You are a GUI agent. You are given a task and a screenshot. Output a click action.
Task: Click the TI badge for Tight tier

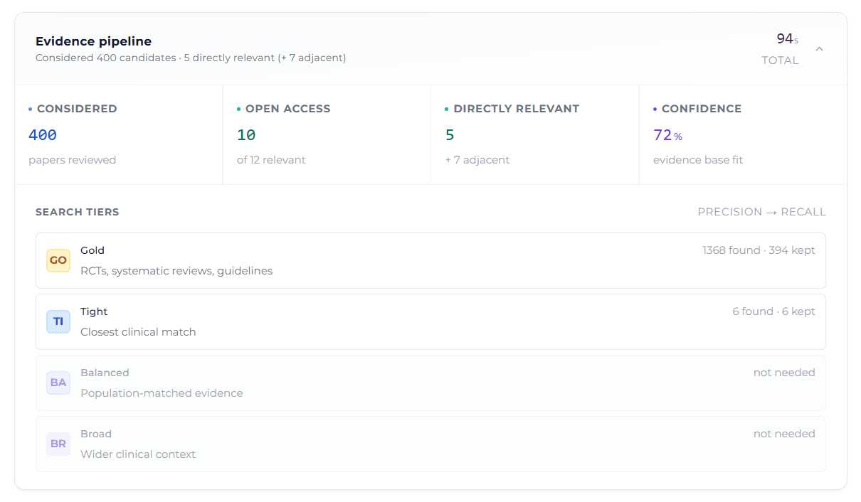coord(58,321)
